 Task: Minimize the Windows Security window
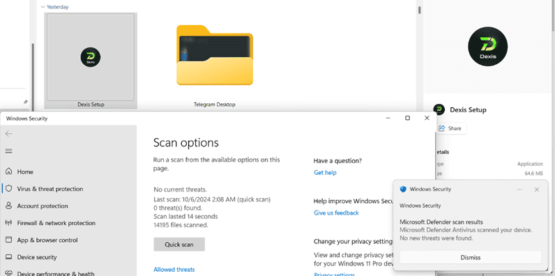pyautogui.click(x=388, y=118)
